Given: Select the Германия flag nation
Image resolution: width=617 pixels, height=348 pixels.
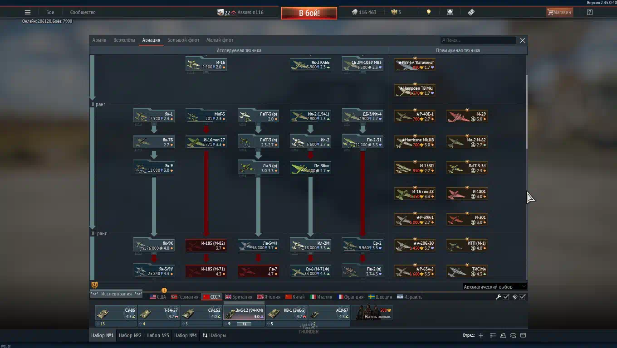Looking at the screenshot, I should pos(185,297).
